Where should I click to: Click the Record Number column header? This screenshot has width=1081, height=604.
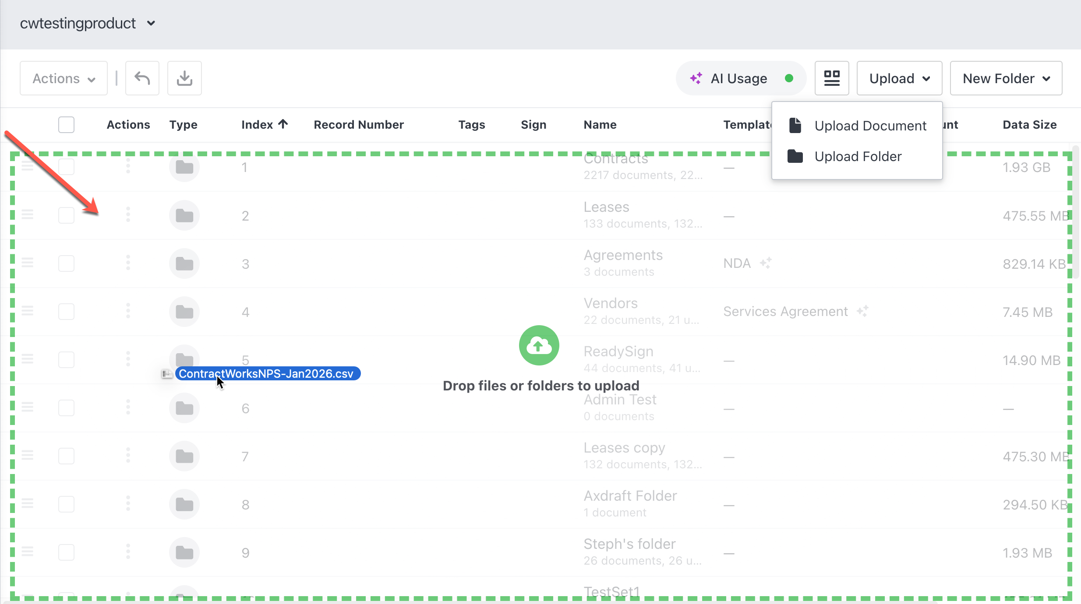[x=359, y=125]
